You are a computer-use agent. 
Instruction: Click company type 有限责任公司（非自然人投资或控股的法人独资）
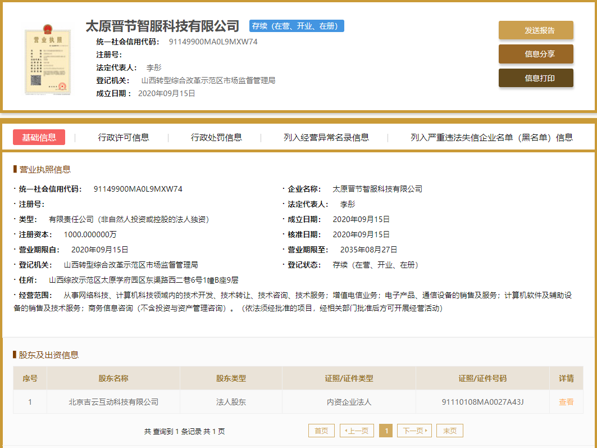click(x=129, y=219)
